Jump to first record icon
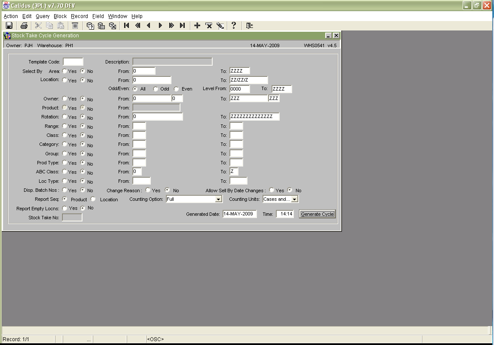This screenshot has width=494, height=345. (127, 25)
